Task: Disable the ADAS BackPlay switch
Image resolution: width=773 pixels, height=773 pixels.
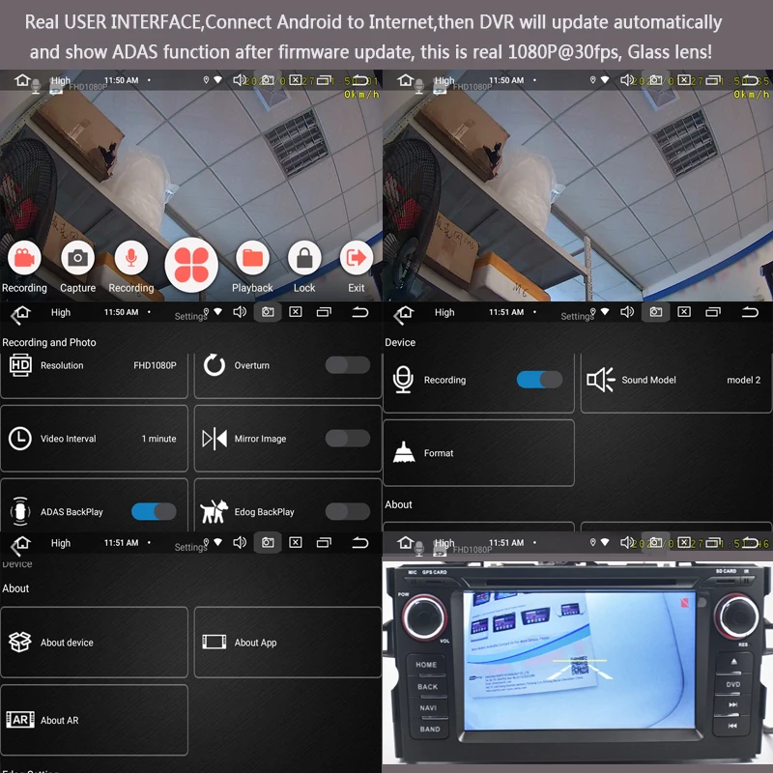Action: (x=154, y=511)
